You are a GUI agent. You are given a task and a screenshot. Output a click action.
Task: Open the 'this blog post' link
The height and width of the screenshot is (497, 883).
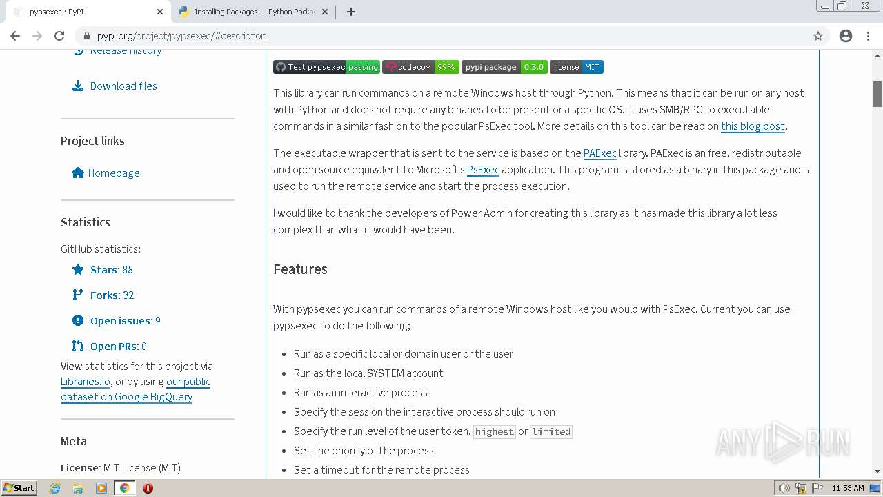[x=753, y=126]
